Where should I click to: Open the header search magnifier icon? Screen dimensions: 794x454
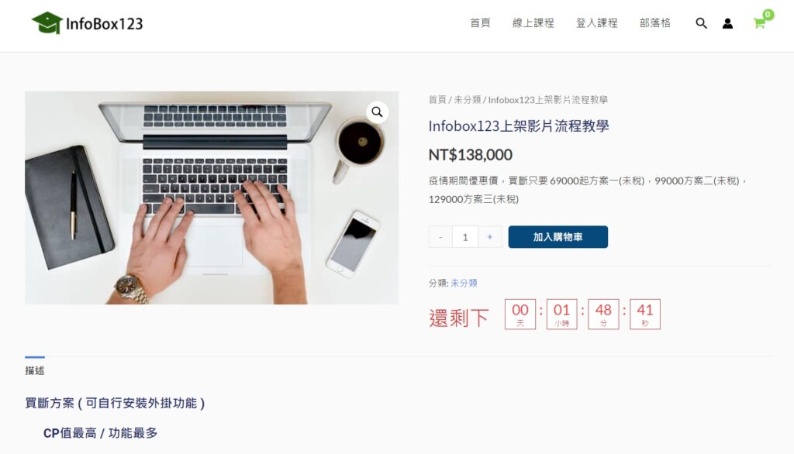point(701,23)
